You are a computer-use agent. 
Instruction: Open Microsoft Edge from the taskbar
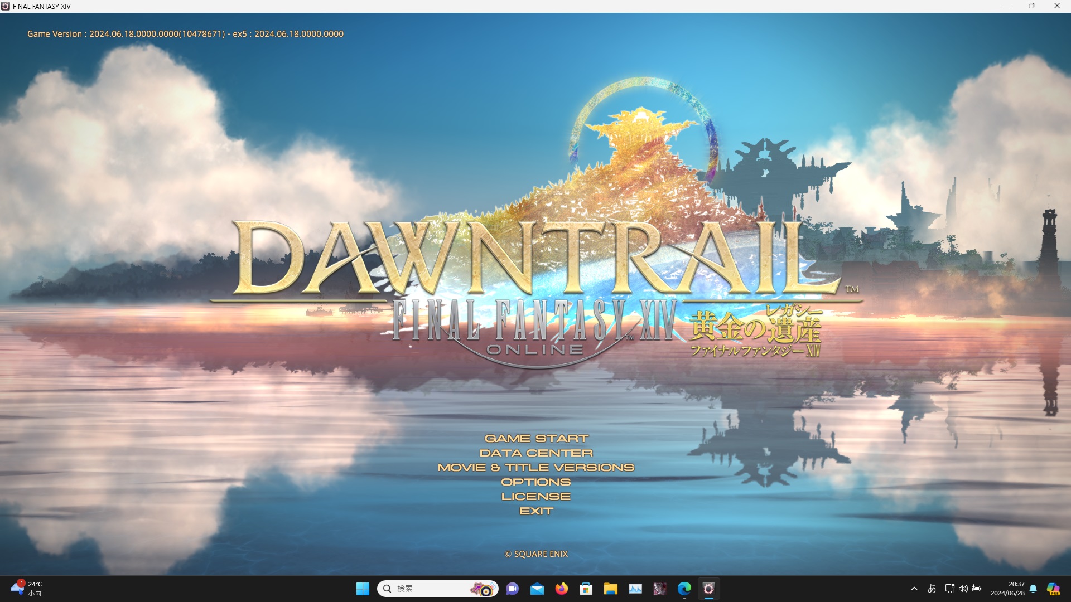[x=684, y=589]
